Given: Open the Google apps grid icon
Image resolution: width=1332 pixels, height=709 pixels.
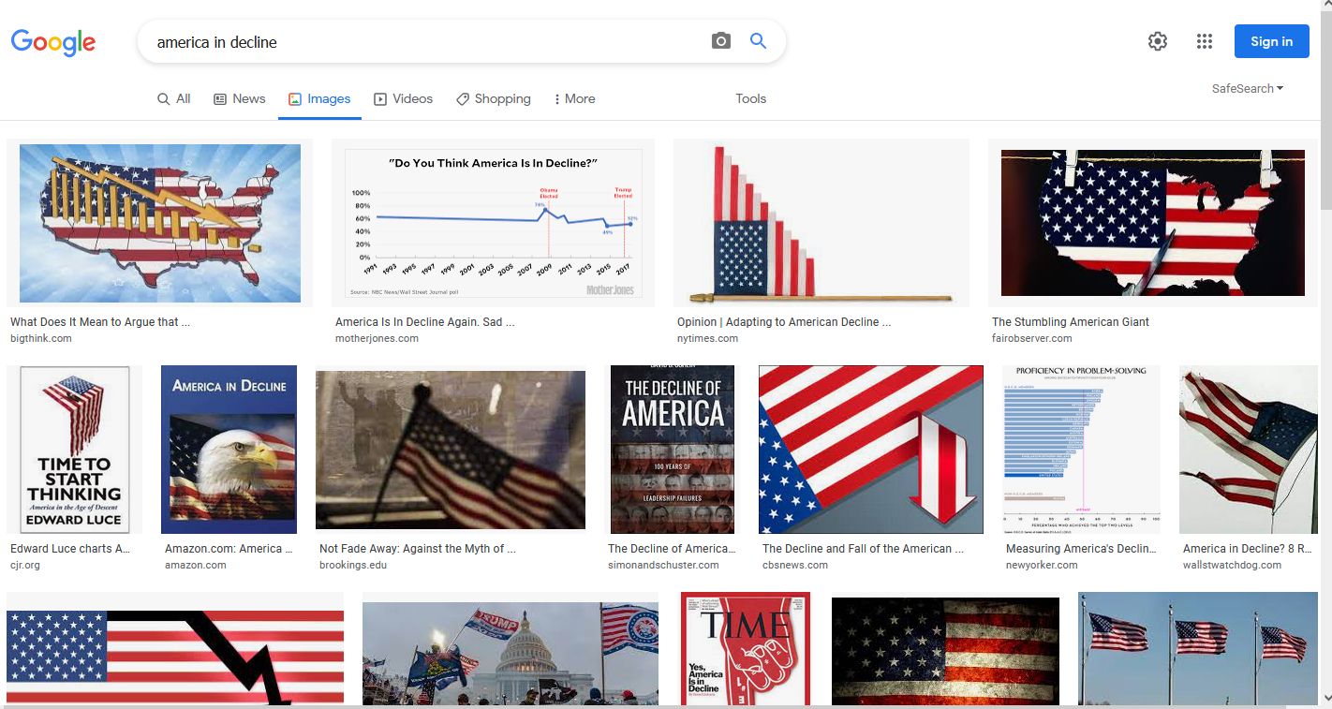Looking at the screenshot, I should tap(1205, 41).
